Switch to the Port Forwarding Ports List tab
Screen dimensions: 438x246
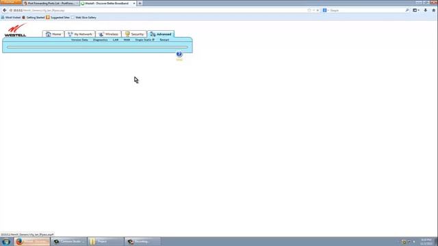coord(51,3)
